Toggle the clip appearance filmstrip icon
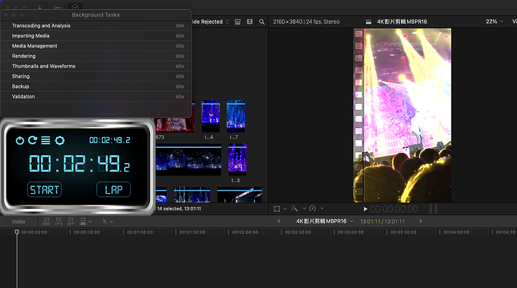The image size is (517, 288). pos(250,22)
